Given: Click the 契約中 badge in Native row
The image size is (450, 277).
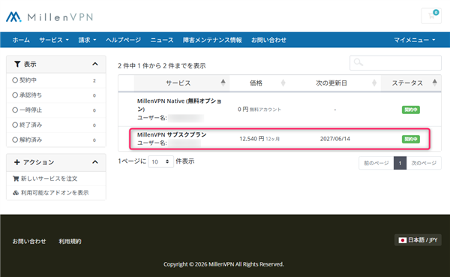Looking at the screenshot, I should pos(411,110).
